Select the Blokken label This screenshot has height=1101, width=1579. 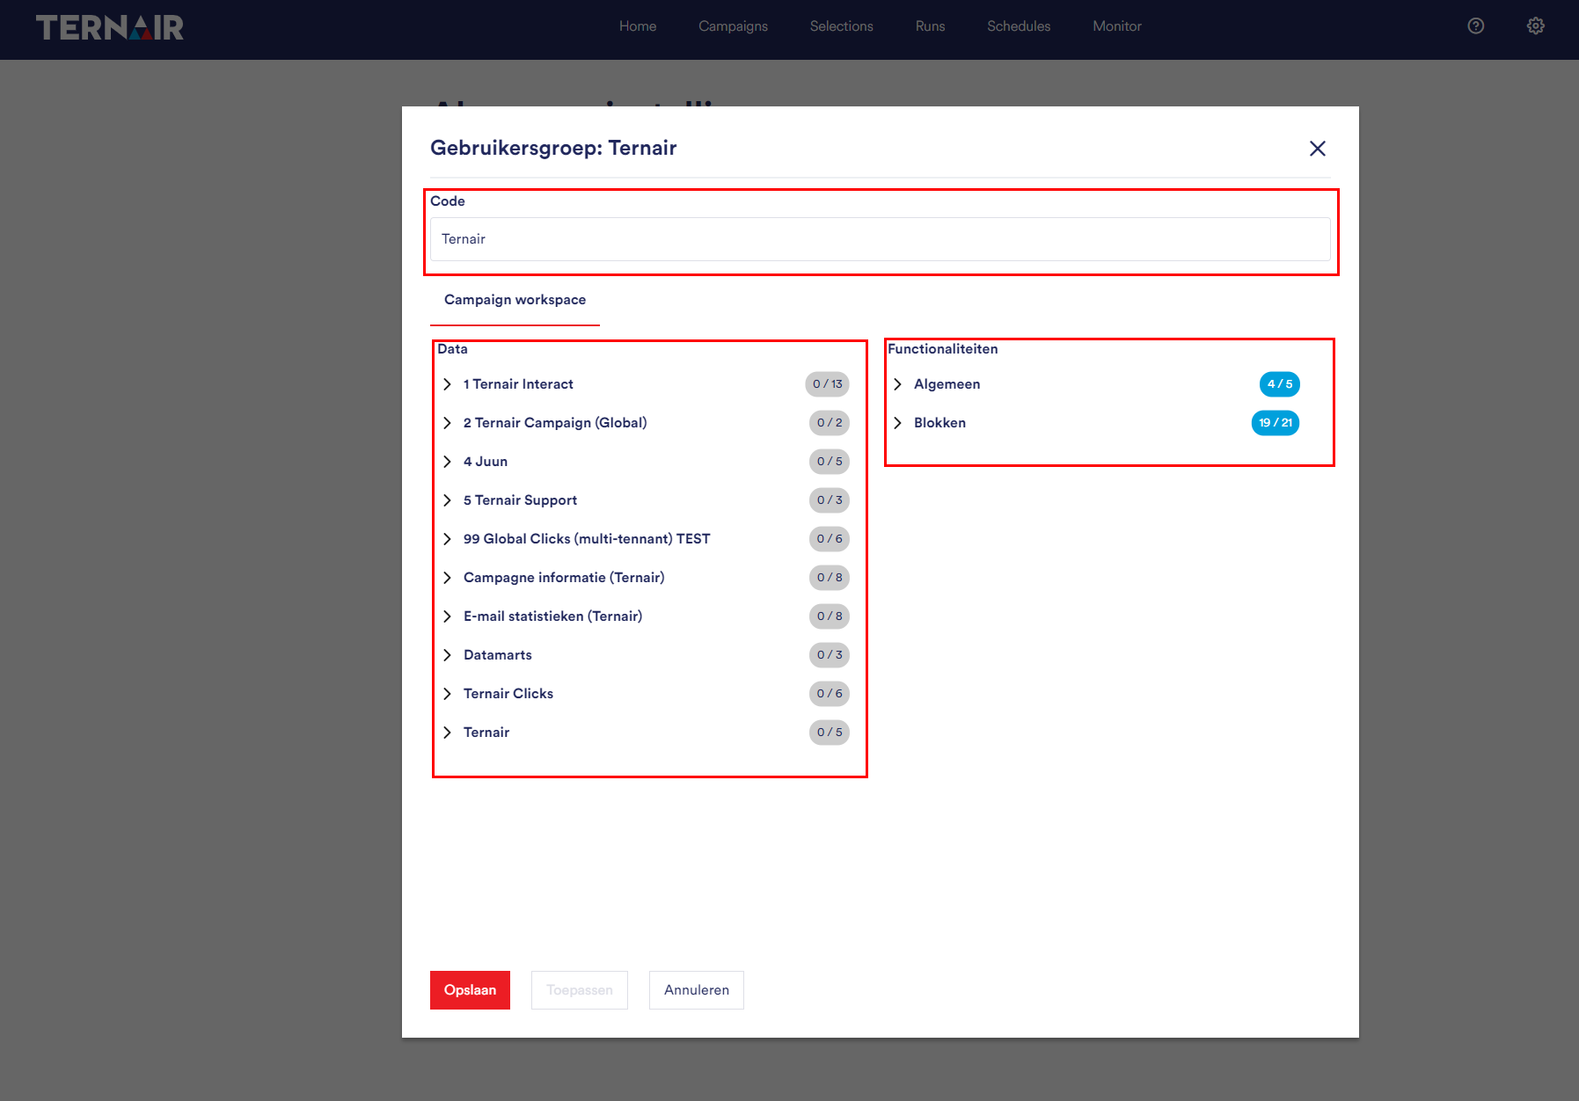[939, 423]
